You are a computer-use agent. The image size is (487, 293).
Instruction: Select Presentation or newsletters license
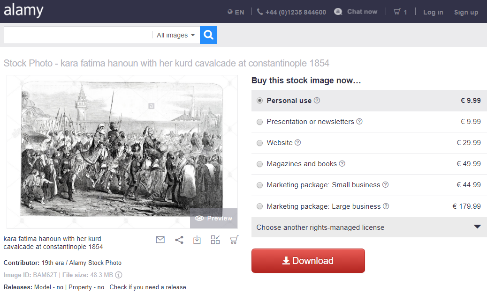pyautogui.click(x=259, y=122)
